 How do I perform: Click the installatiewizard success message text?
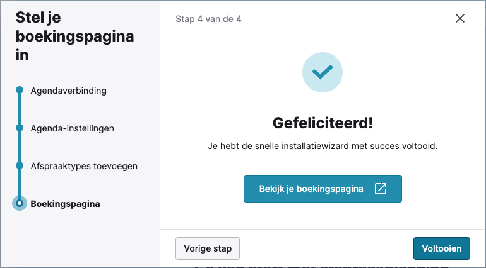(x=323, y=146)
